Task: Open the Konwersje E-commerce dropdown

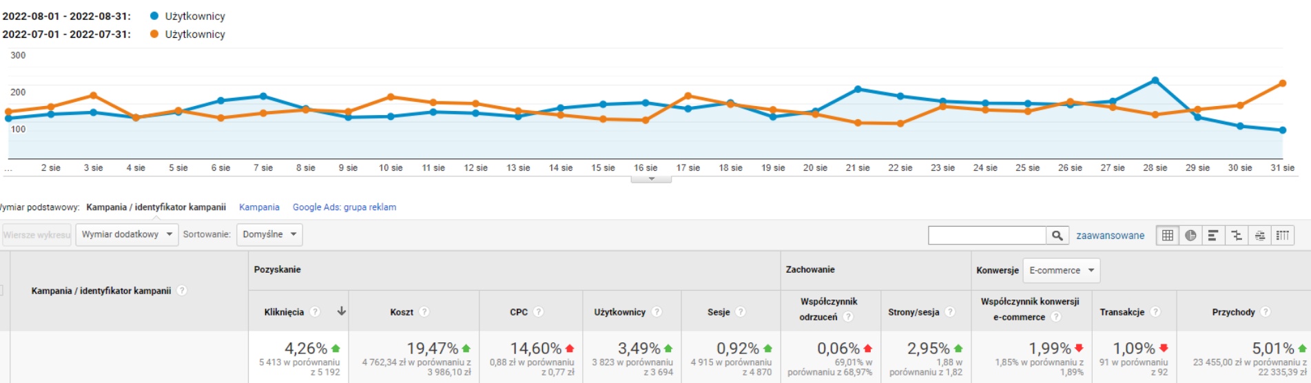Action: pyautogui.click(x=1062, y=271)
